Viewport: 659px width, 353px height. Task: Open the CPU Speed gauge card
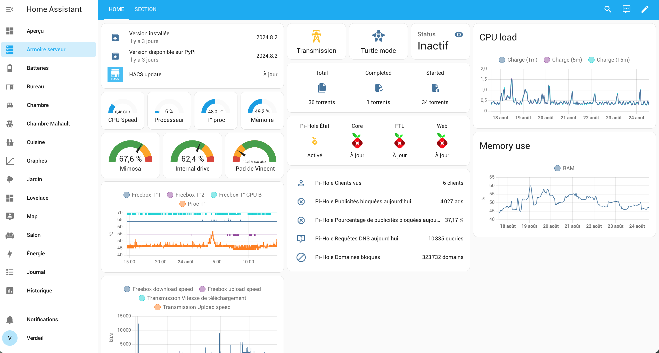[x=123, y=111]
